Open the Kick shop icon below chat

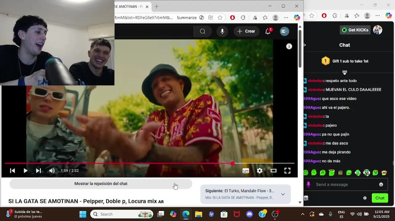pyautogui.click(x=306, y=198)
